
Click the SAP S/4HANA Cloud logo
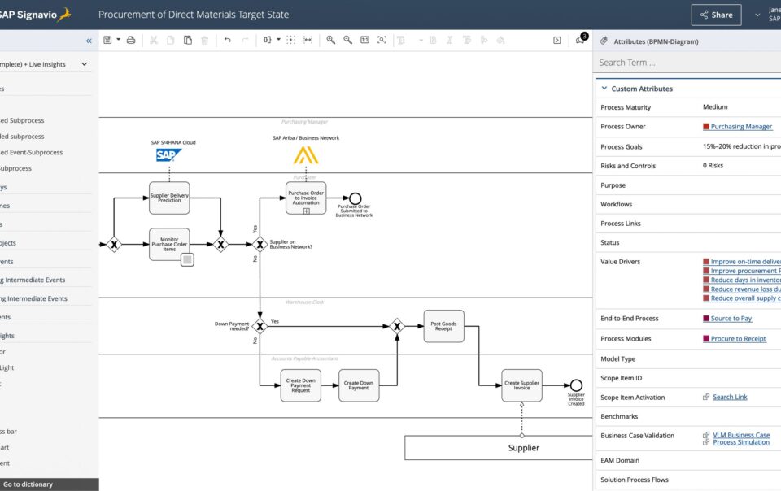click(x=168, y=155)
